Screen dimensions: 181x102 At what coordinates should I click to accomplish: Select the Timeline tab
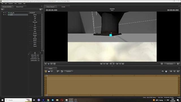tap(50, 69)
